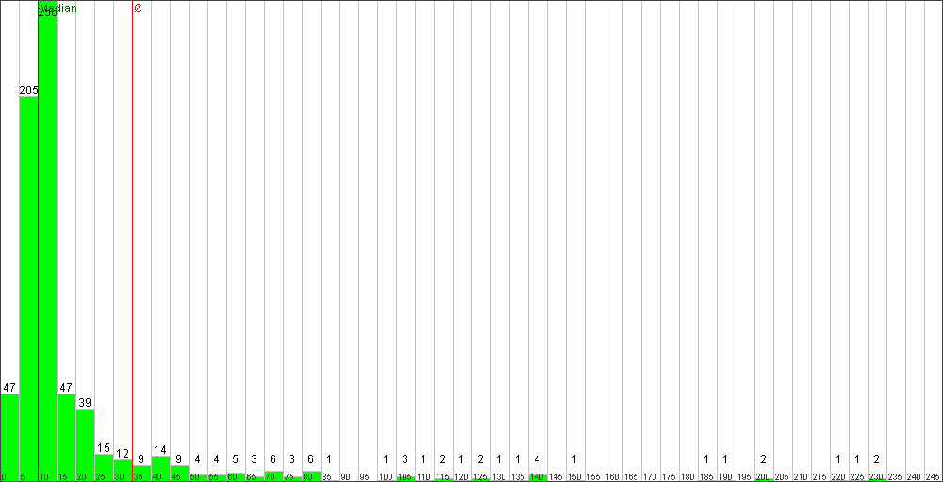
Task: Click the count 1 above 150
Action: (x=574, y=459)
